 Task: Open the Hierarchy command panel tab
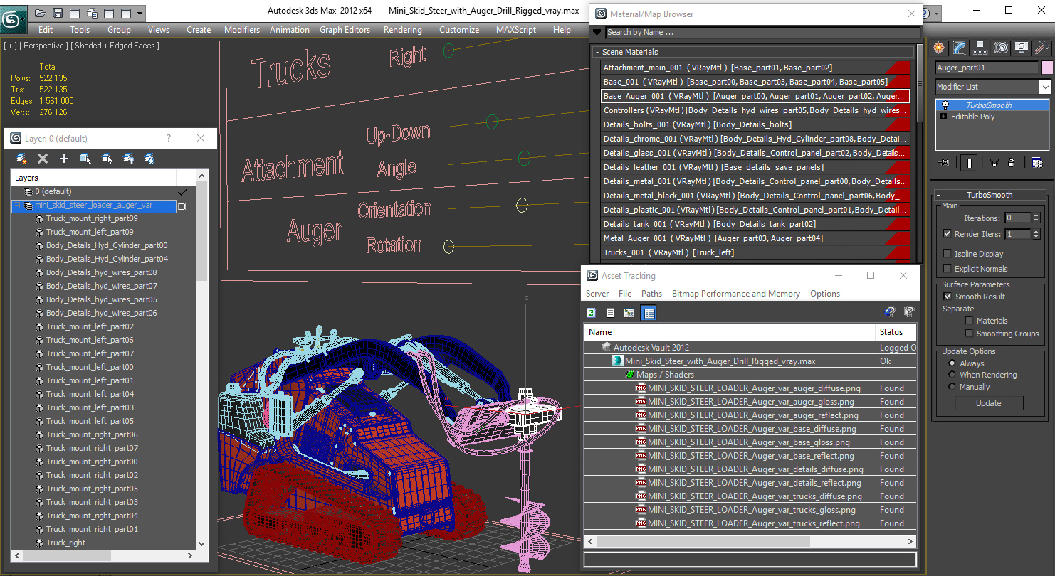(980, 48)
